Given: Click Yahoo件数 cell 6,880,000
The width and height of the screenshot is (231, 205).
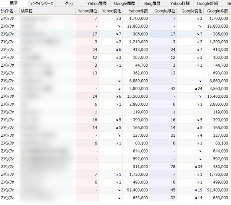Looking at the screenshot, I should click(x=136, y=81).
